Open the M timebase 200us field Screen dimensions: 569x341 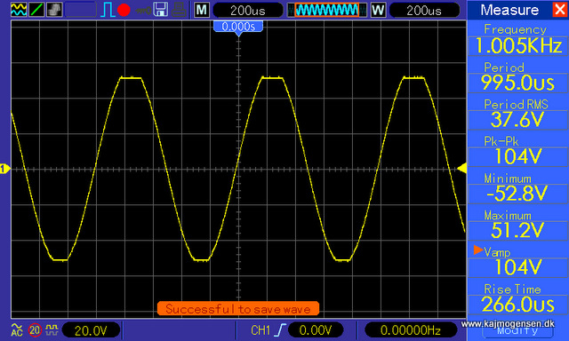pos(247,10)
